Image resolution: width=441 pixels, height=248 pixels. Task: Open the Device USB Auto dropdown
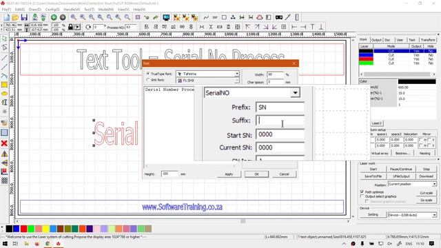(x=434, y=215)
